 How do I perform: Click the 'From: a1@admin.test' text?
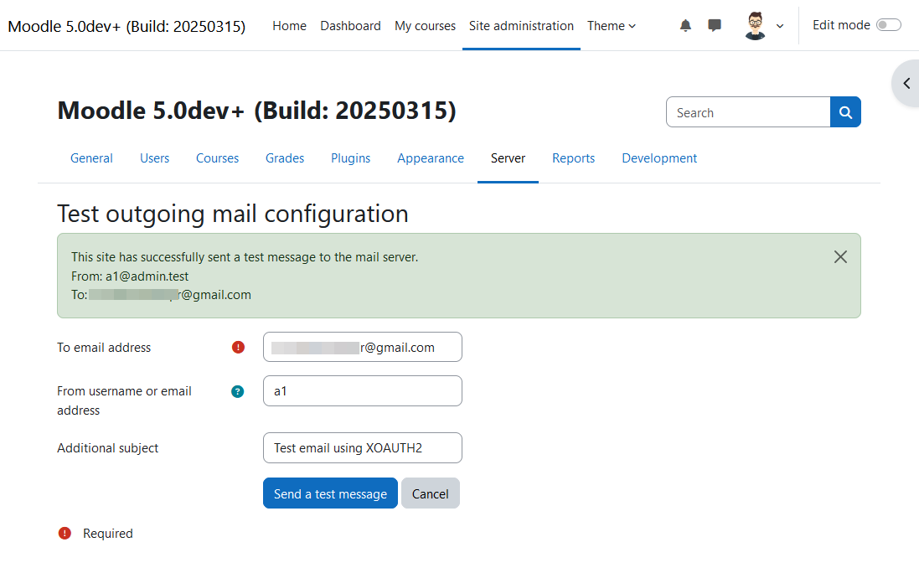(130, 276)
